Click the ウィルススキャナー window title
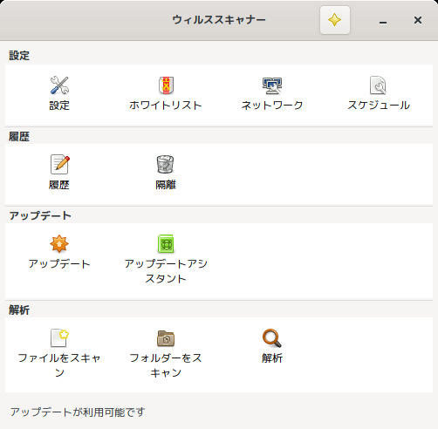Screen dimensions: 438x429 click(x=219, y=20)
